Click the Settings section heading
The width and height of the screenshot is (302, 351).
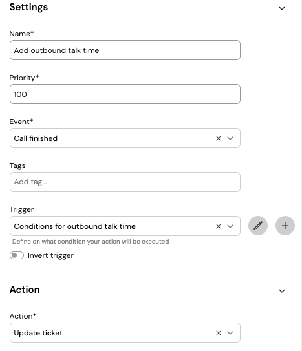(x=28, y=7)
